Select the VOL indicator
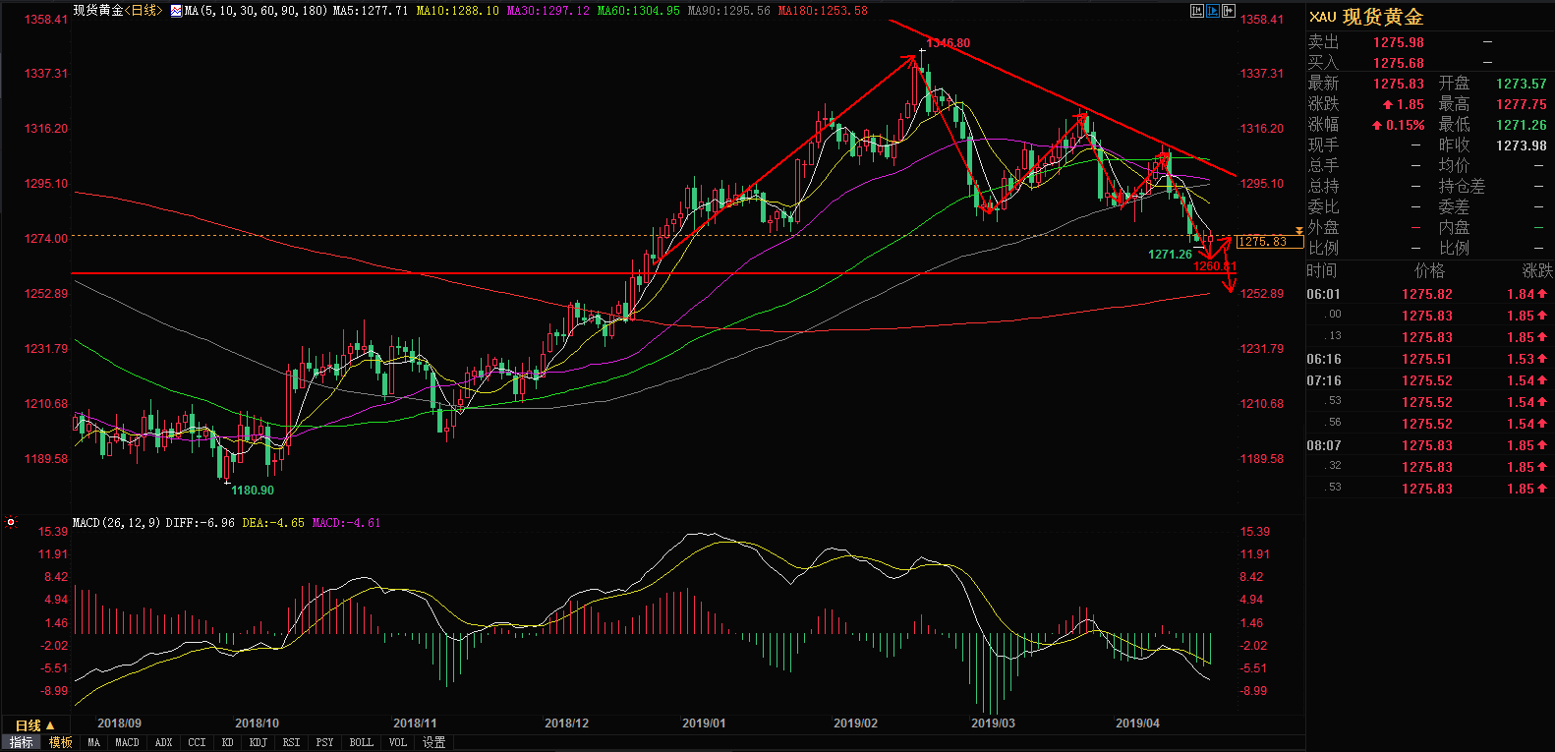 click(x=397, y=742)
